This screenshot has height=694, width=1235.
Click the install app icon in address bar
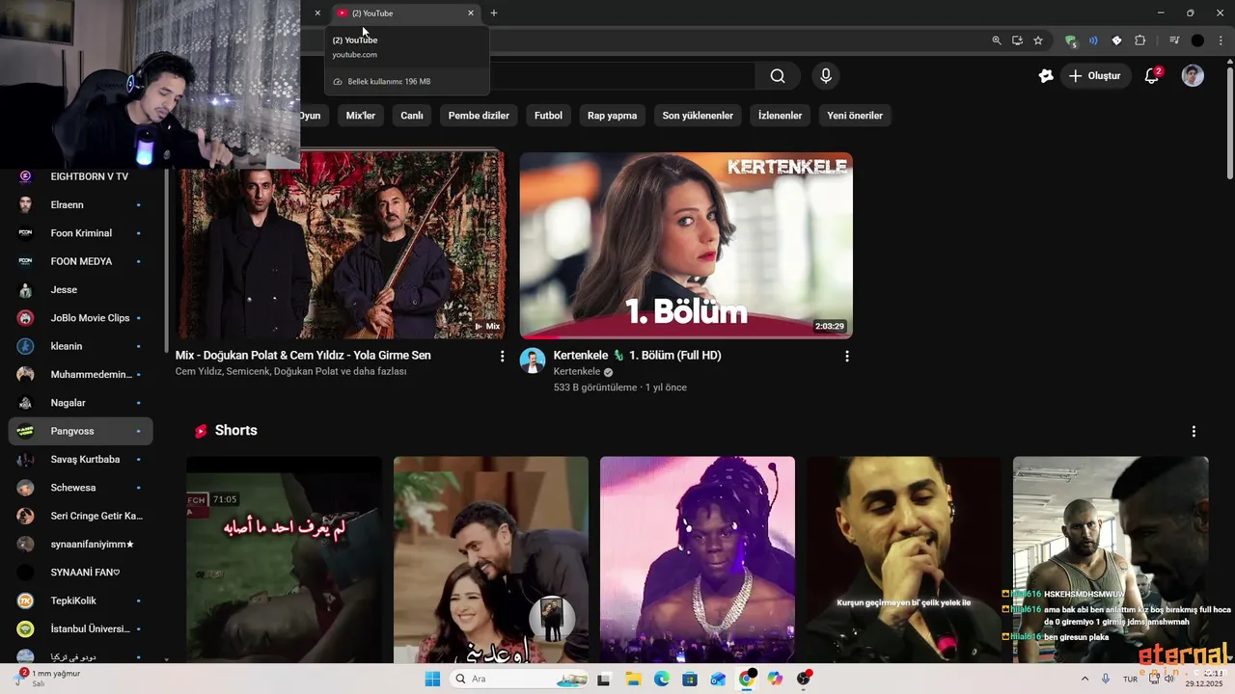1017,40
